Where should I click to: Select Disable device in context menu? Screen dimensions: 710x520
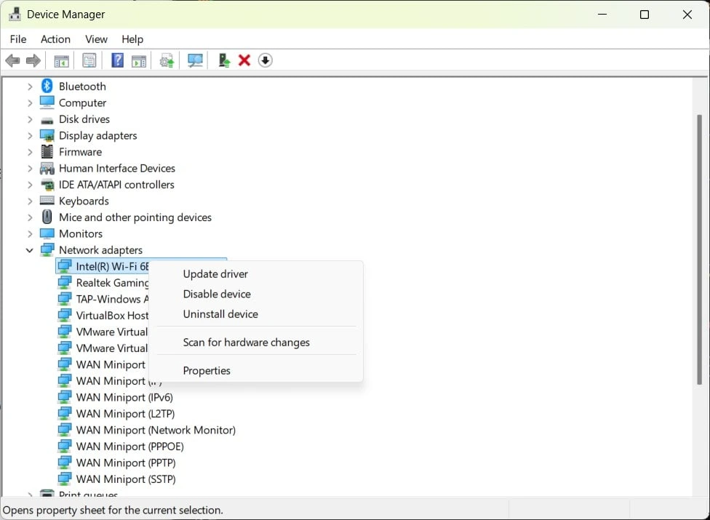click(x=217, y=295)
